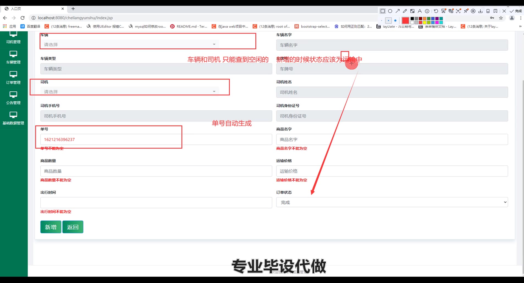Screen dimensions: 524x283
Task: Expand the 订单状态 select showing 完成
Action: [x=392, y=202]
